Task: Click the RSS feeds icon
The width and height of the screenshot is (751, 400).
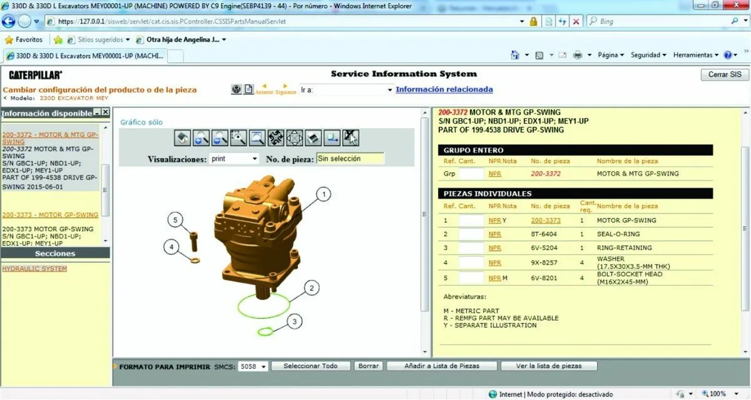Action: [539, 55]
